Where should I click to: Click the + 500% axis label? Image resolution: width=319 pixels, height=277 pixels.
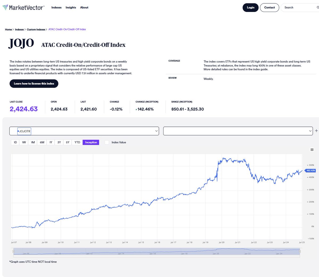tap(310, 165)
